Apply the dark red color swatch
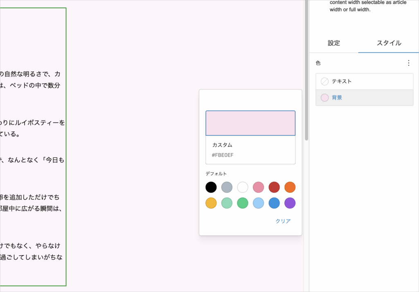The width and height of the screenshot is (419, 292). (274, 187)
